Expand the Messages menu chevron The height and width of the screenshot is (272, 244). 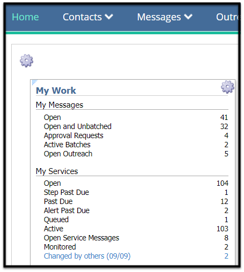[x=188, y=17]
